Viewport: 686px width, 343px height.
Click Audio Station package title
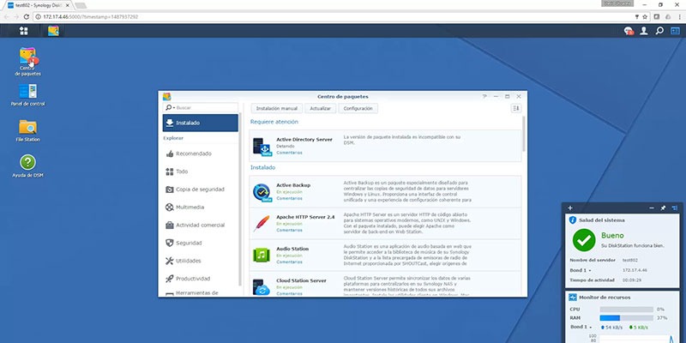click(292, 249)
